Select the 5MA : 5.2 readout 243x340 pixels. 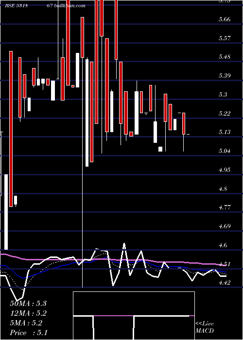[26, 323]
